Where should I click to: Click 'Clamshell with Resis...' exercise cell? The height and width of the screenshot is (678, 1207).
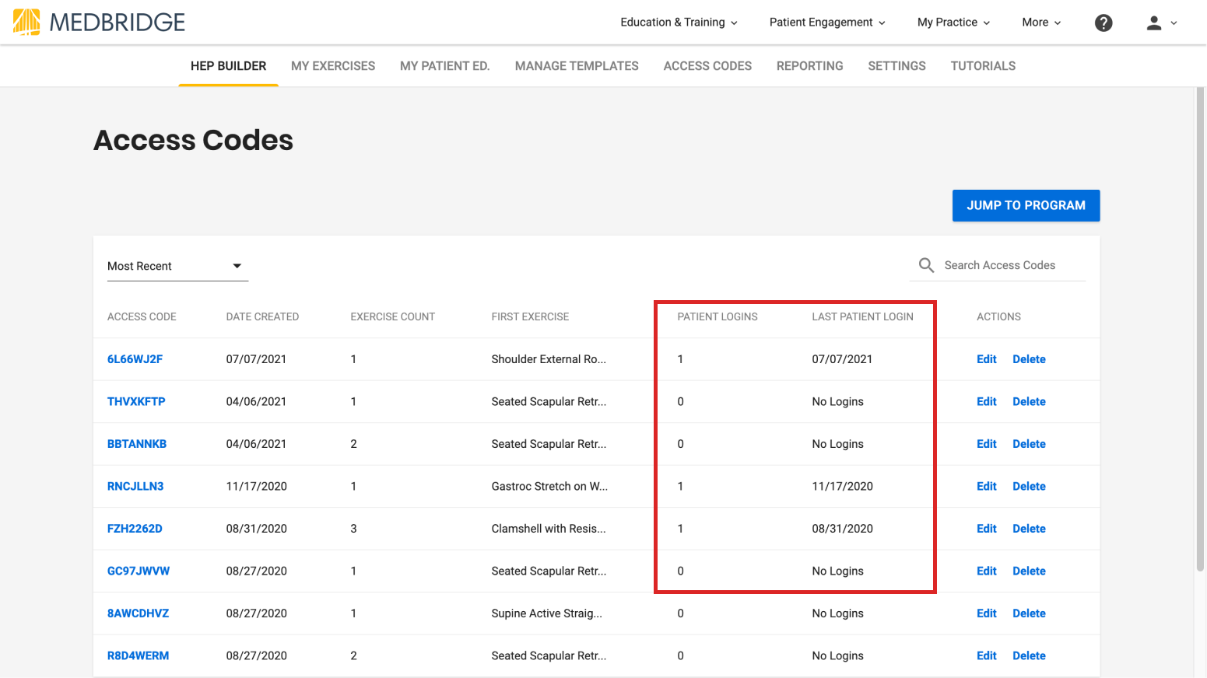point(549,529)
